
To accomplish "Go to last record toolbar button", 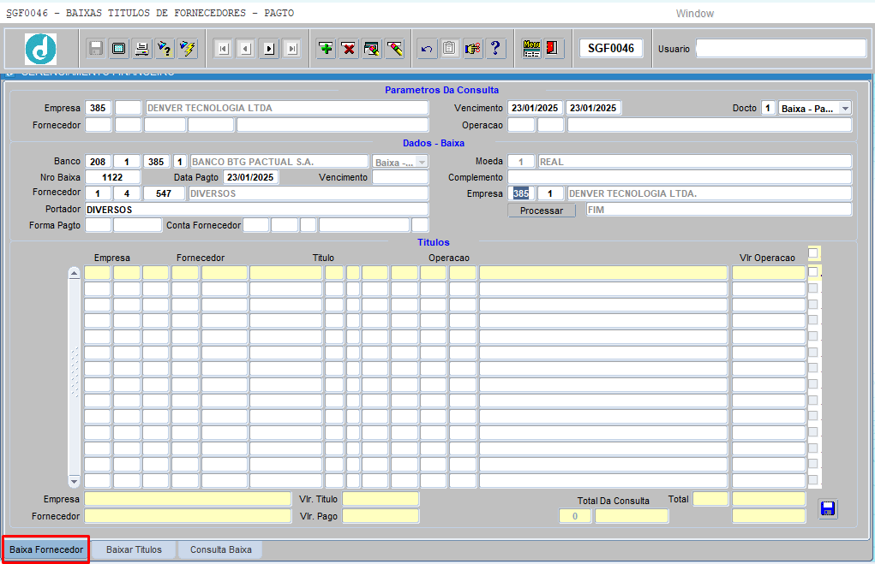I will tap(292, 49).
